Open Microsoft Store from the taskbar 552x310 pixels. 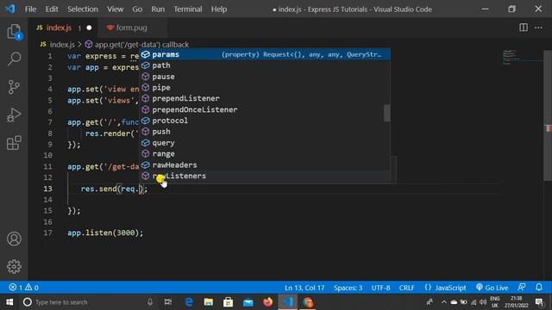(228, 302)
